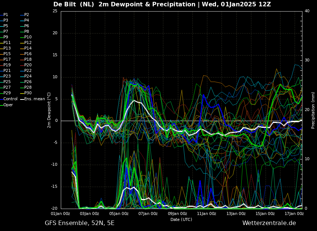This screenshot has height=231, width=317.
Task: Select the P16 legend entry
Action: click(x=28, y=54)
